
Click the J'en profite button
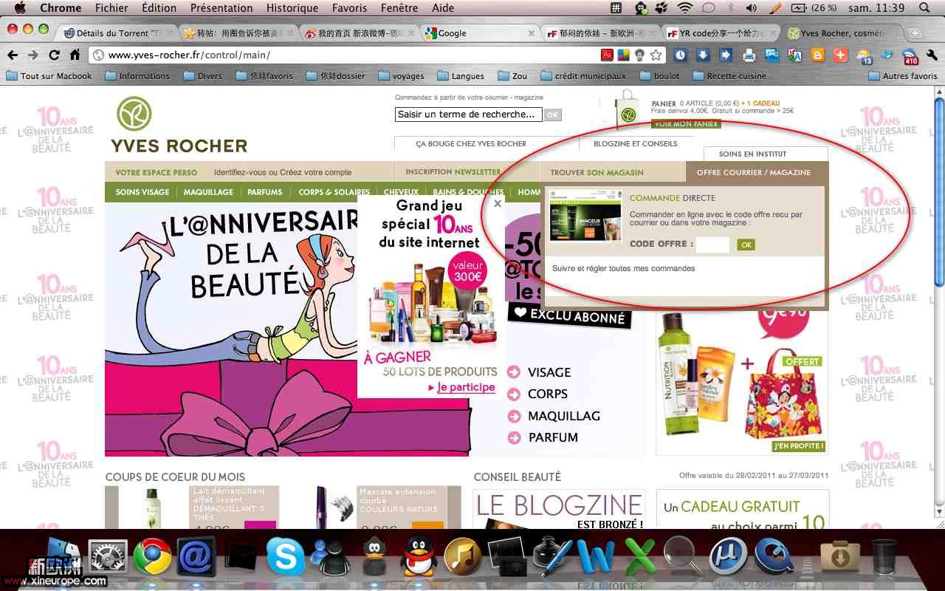point(798,446)
